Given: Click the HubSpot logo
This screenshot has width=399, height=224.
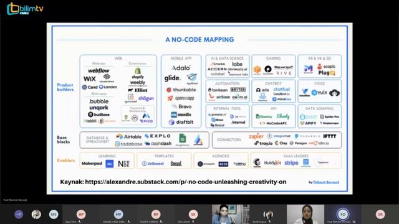Looking at the screenshot, I should (x=272, y=163).
